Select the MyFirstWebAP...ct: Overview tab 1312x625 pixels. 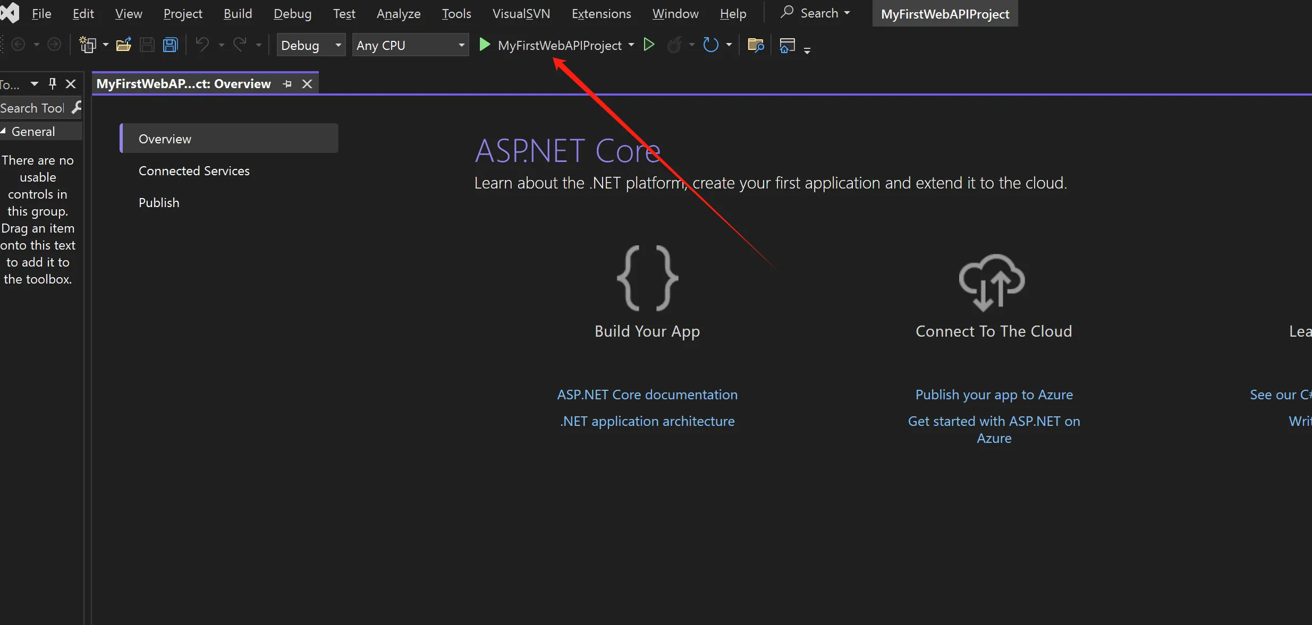tap(183, 83)
